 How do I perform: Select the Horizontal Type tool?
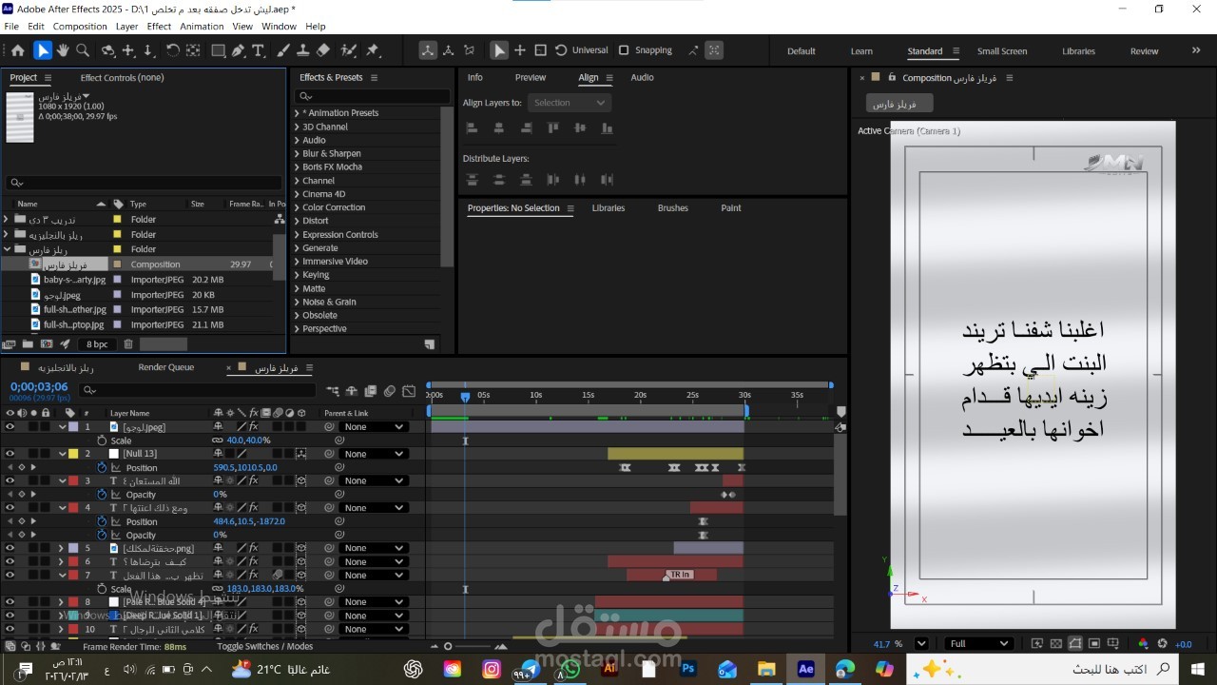(259, 50)
